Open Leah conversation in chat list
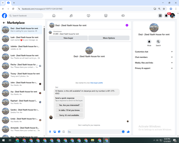This screenshot has height=143, width=179. pos(21,39)
